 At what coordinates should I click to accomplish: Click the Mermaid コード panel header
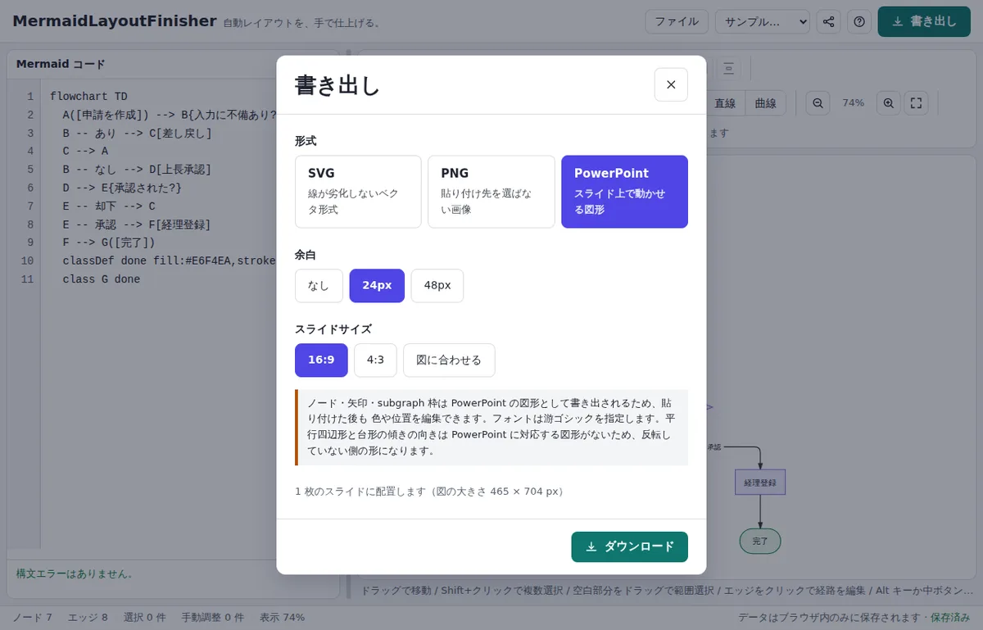(61, 64)
